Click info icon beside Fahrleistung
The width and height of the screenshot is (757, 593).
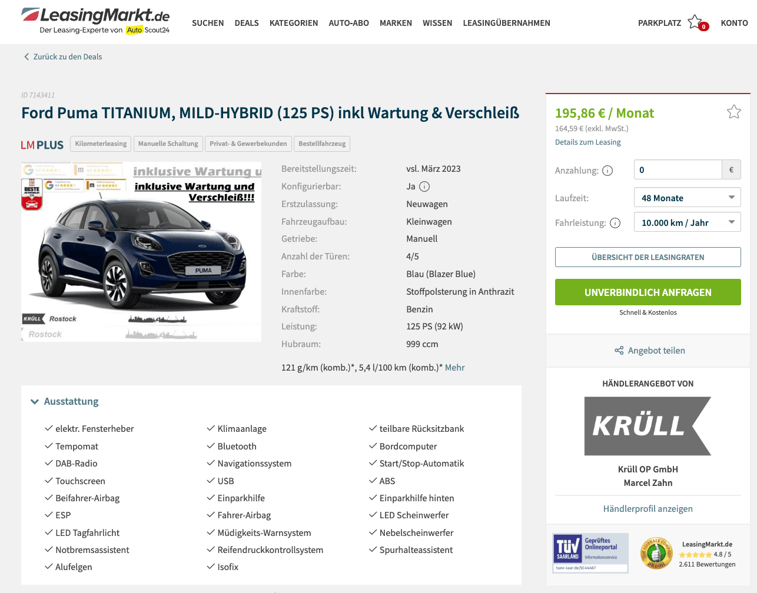pos(615,223)
